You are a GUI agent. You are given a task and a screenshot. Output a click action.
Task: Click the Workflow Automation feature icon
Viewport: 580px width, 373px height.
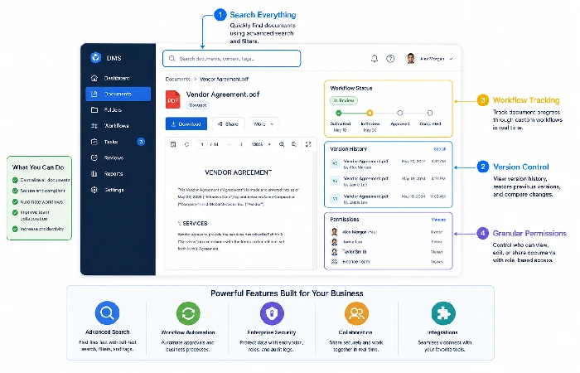click(188, 313)
